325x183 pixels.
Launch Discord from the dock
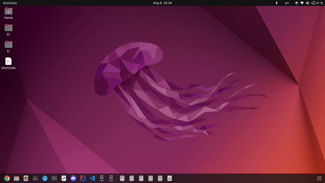[73, 178]
